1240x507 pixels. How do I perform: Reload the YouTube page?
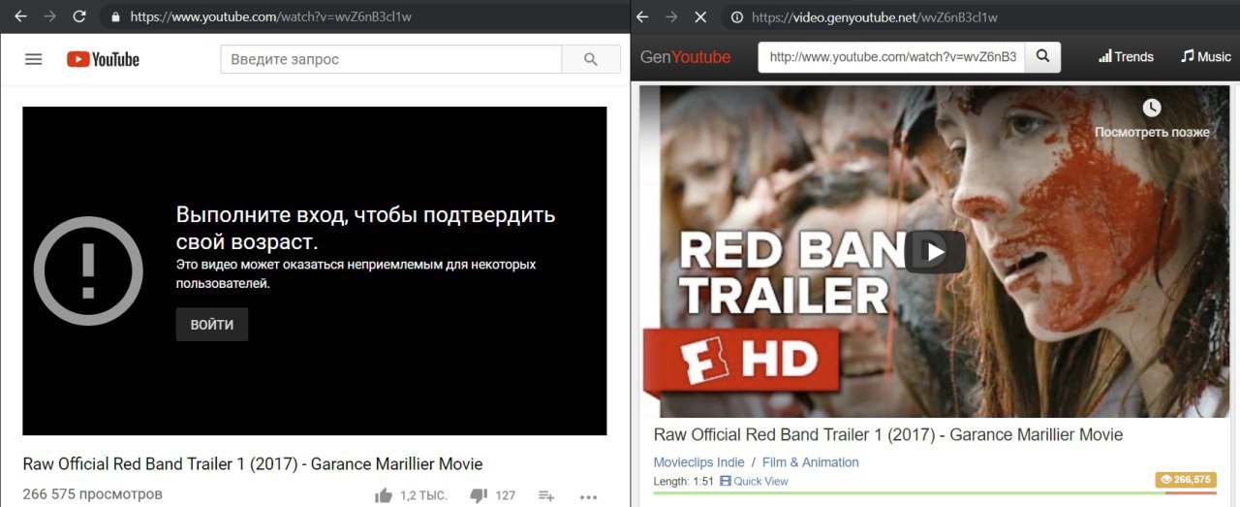click(x=79, y=16)
